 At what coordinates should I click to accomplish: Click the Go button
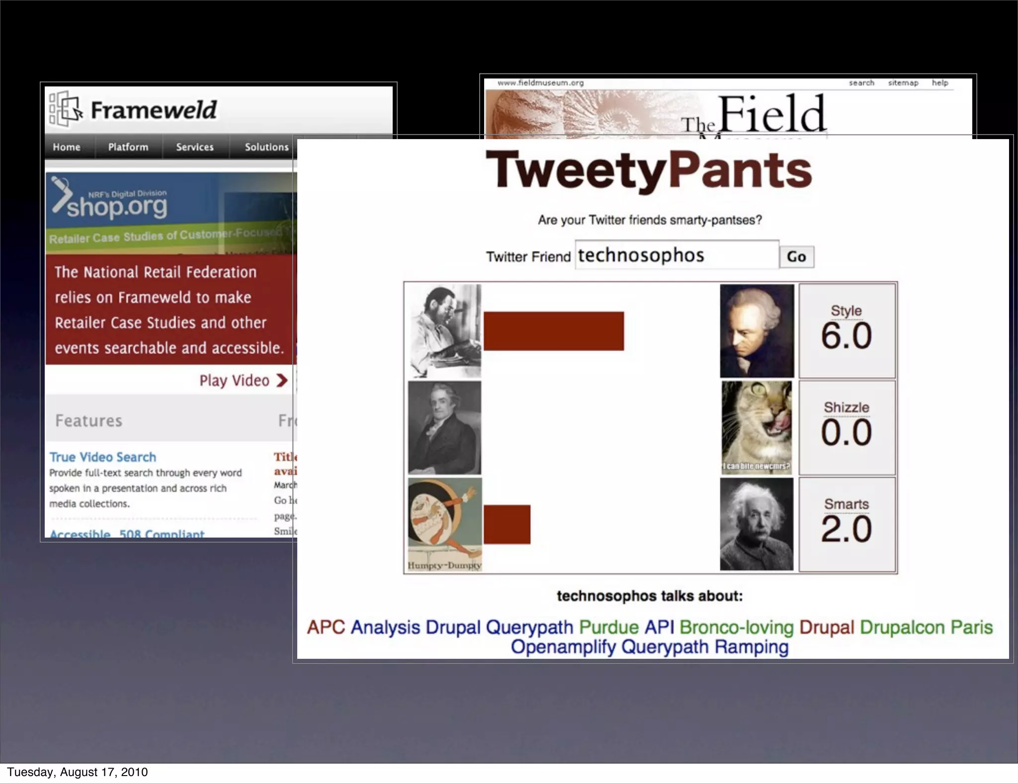click(x=796, y=257)
